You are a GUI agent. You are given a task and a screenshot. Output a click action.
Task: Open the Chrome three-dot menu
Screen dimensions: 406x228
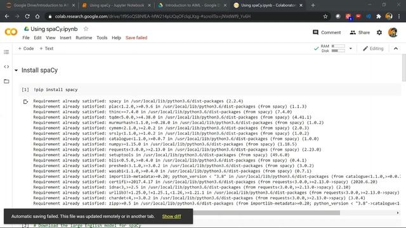coord(399,16)
